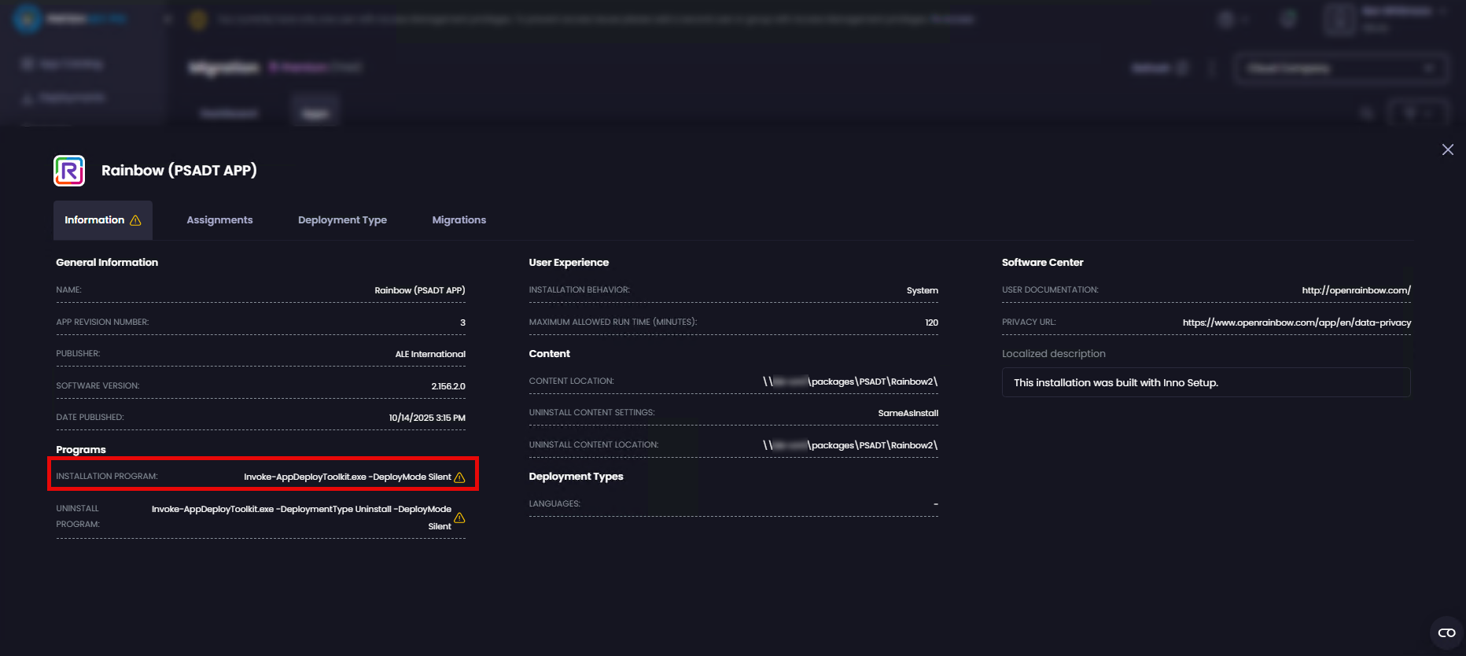Click the content location path value
The height and width of the screenshot is (656, 1466).
[x=850, y=381]
